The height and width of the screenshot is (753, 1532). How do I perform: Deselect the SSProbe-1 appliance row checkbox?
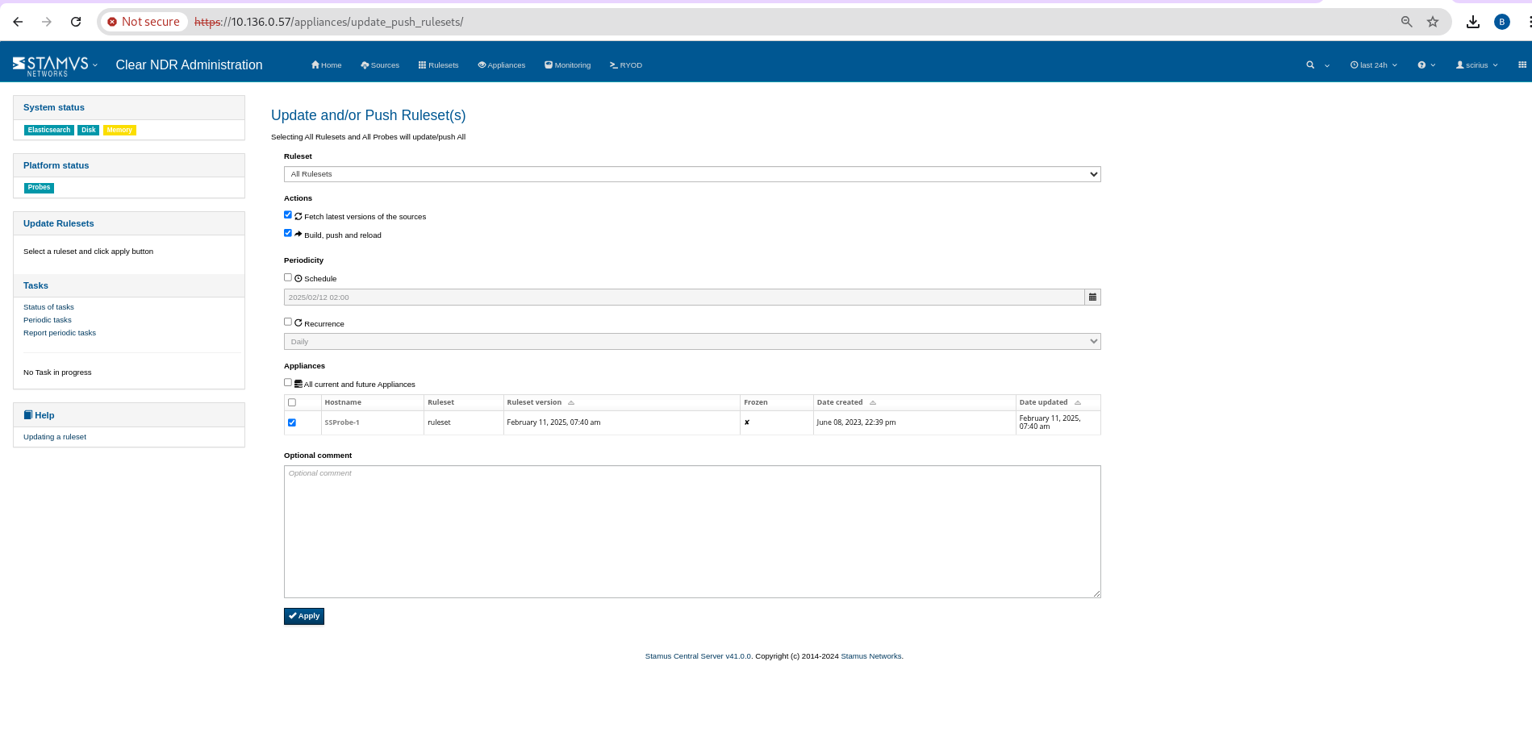click(292, 422)
